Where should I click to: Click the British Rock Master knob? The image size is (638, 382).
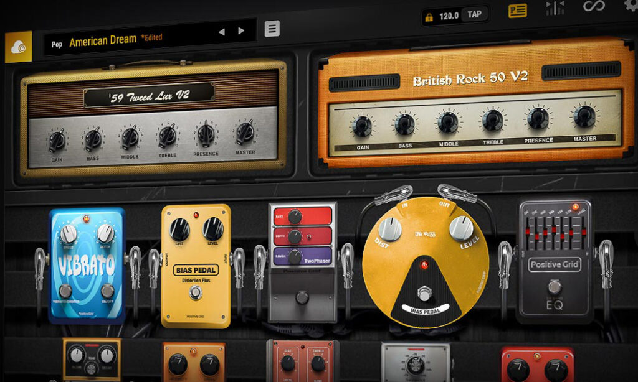(584, 116)
